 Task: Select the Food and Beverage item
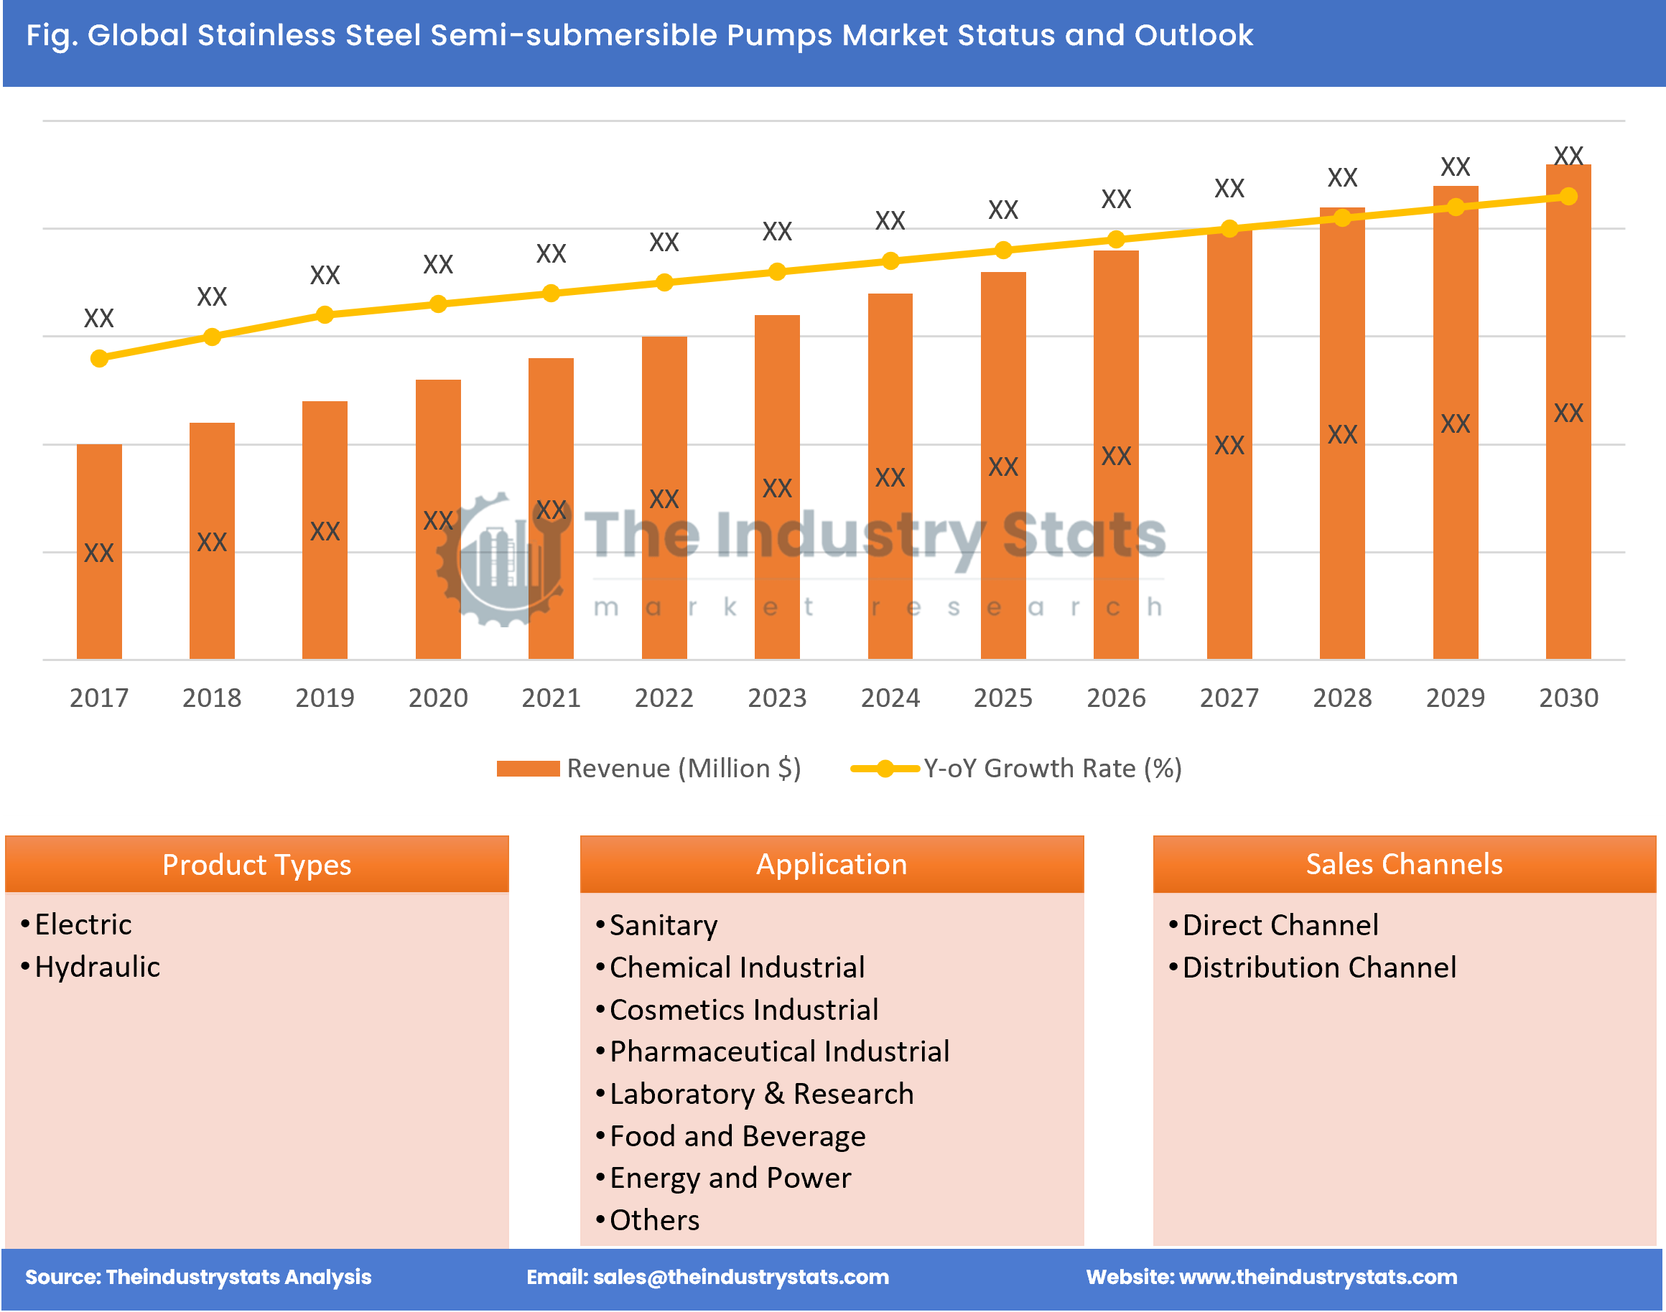[x=737, y=1136]
